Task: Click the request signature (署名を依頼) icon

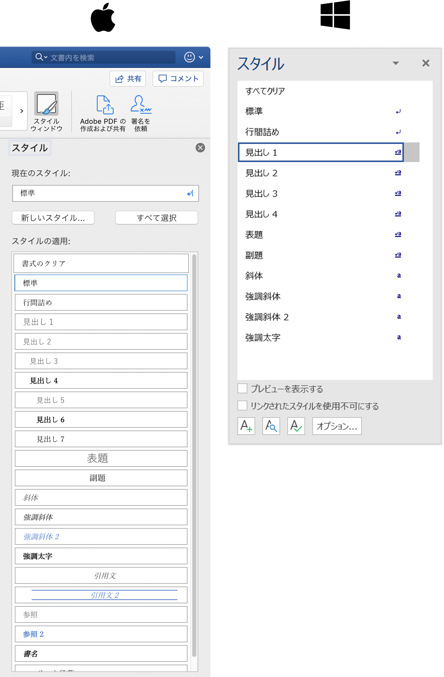Action: pyautogui.click(x=141, y=104)
